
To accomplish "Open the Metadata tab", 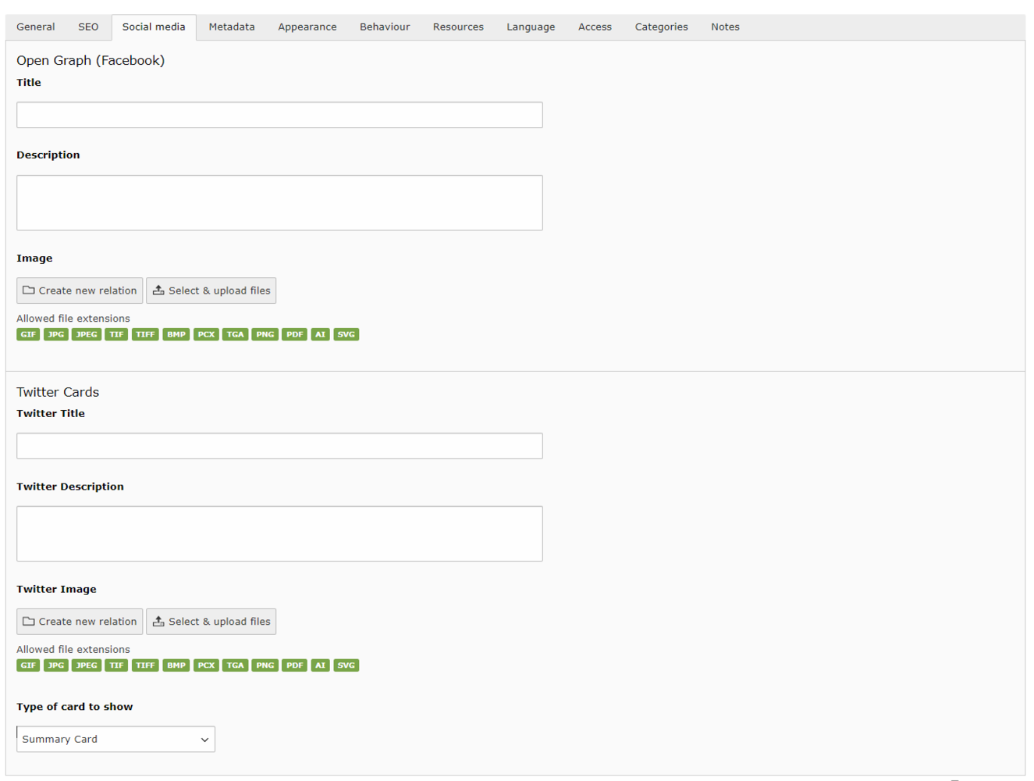I will 232,27.
